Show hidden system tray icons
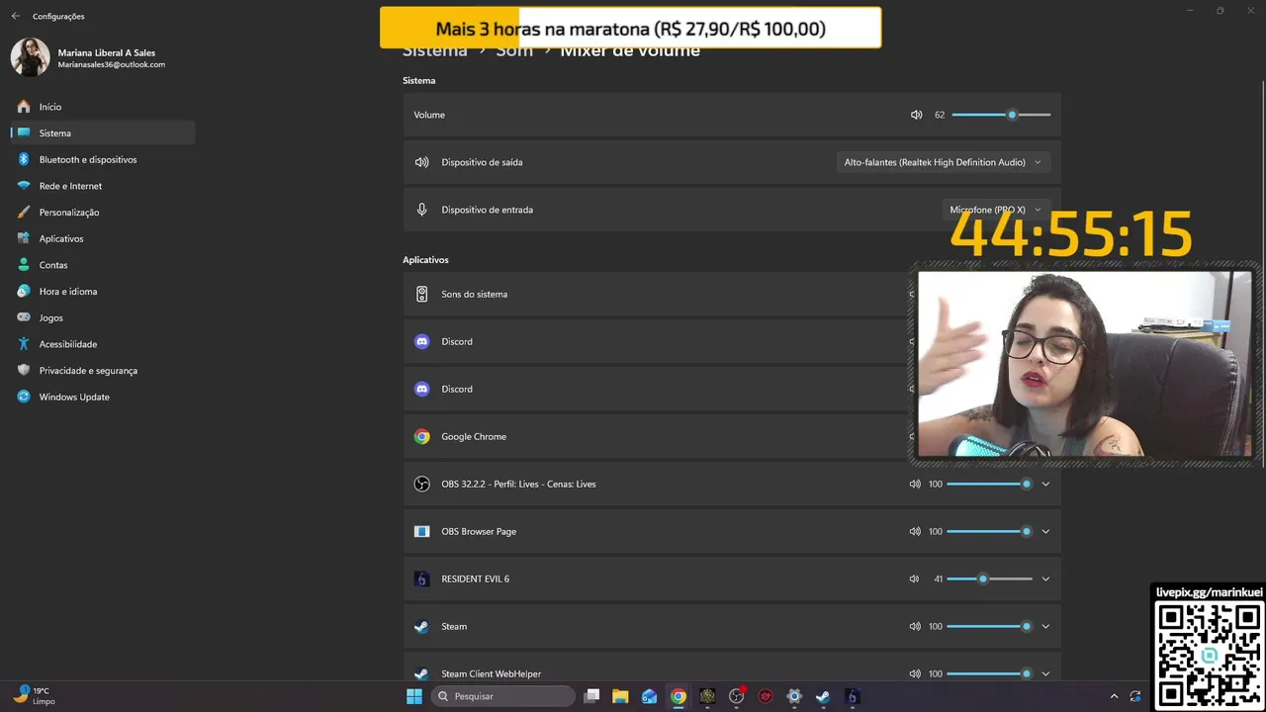Viewport: 1266px width, 712px height. click(x=1114, y=696)
